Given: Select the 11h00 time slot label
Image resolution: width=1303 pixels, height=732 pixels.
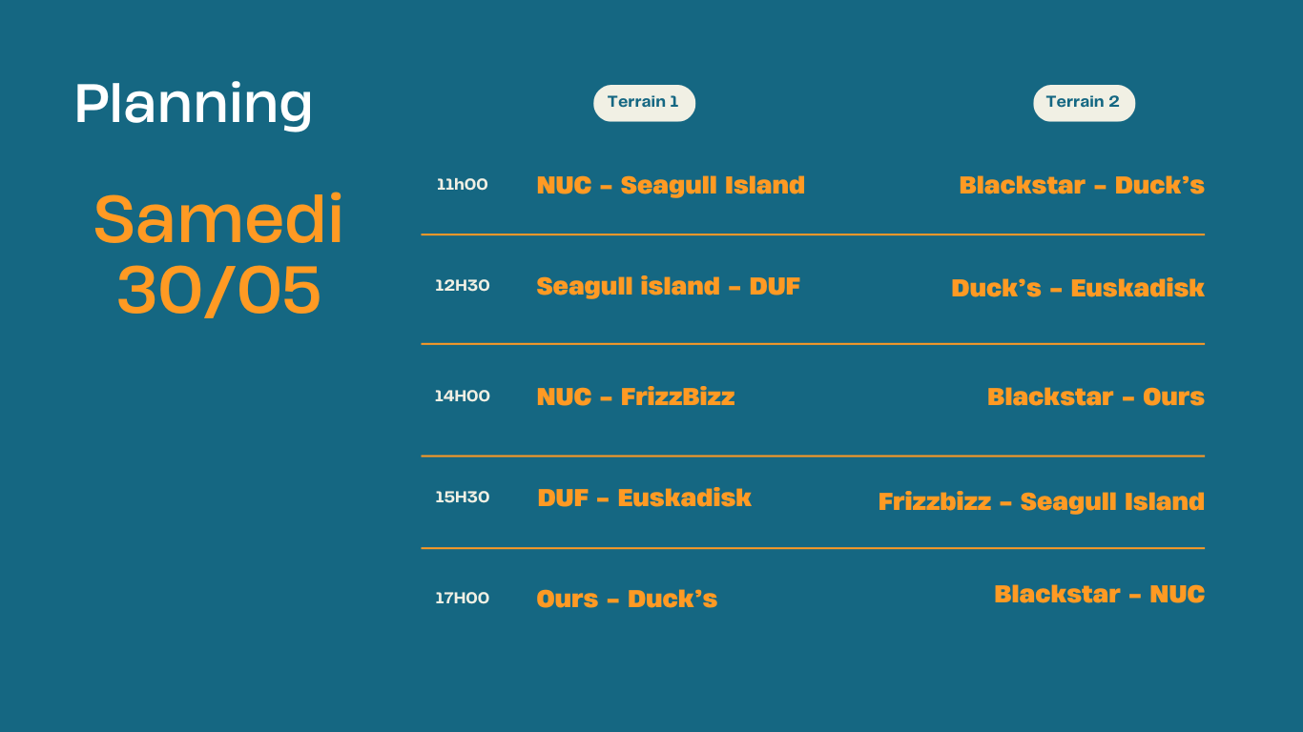Looking at the screenshot, I should [462, 185].
